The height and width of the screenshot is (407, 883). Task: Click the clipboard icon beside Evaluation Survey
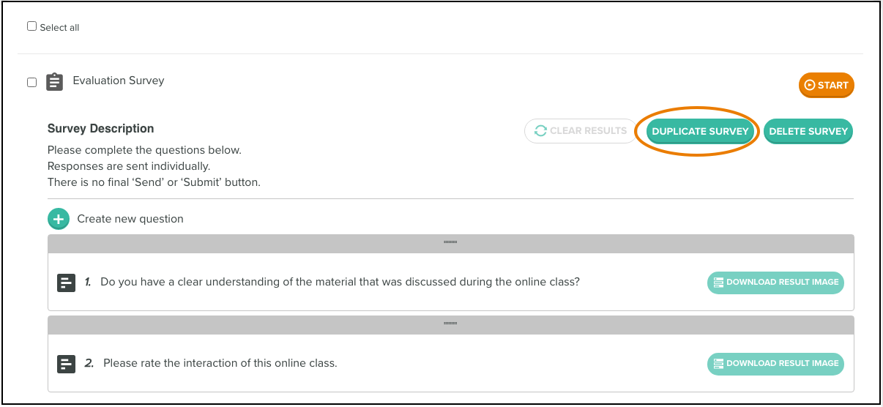(x=54, y=81)
